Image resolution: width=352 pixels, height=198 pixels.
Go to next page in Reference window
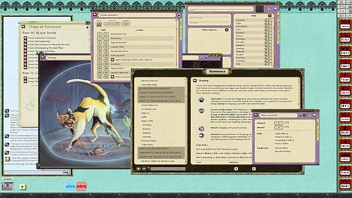(254, 169)
